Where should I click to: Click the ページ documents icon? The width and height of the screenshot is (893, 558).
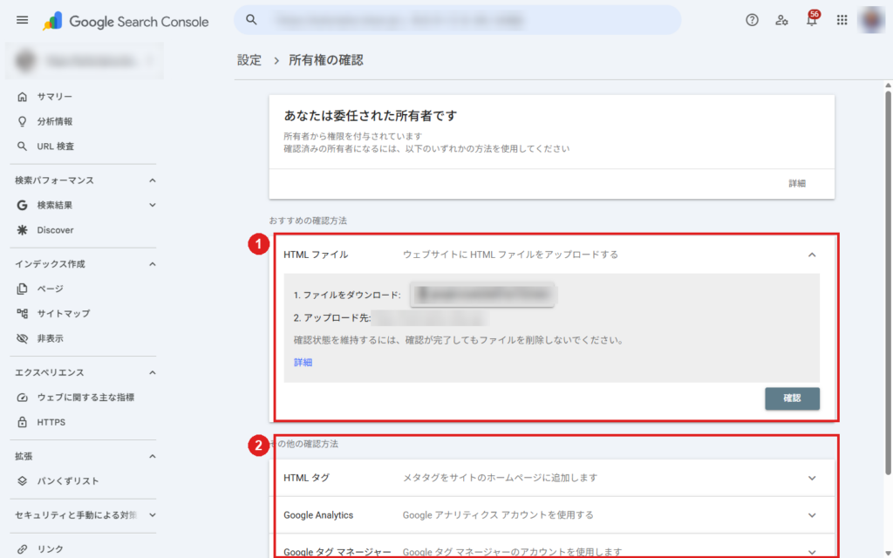click(22, 289)
